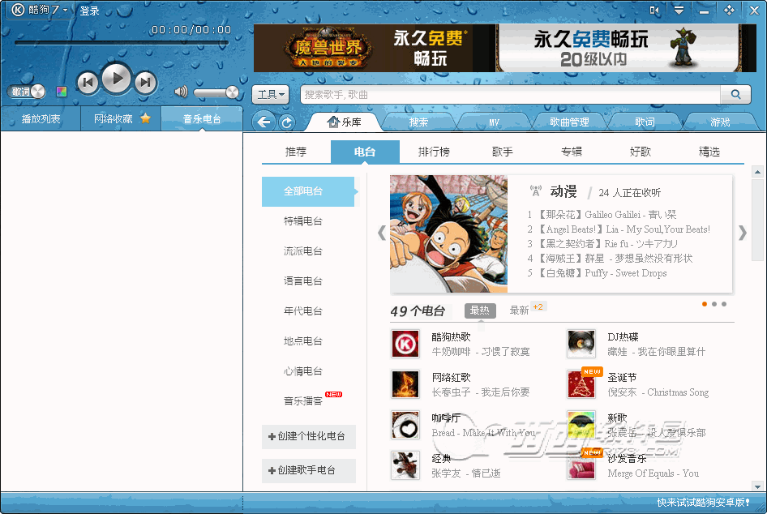
Task: Mute the volume speaker icon
Action: [x=181, y=92]
